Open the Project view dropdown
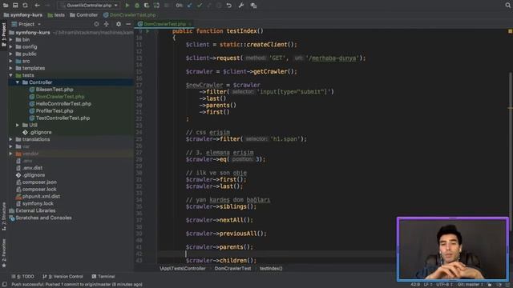Viewport: 513px width, 288px height. click(26, 24)
